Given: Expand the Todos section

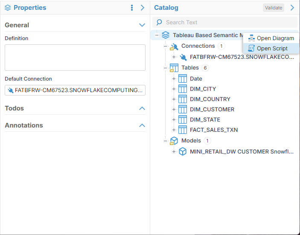Looking at the screenshot, I should (x=142, y=108).
